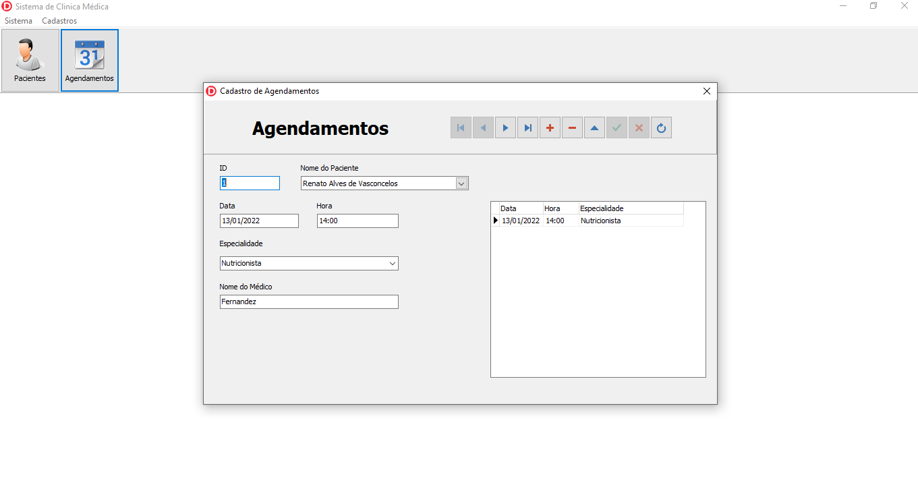The image size is (918, 489).
Task: Insert a new record with the plus icon
Action: [550, 127]
